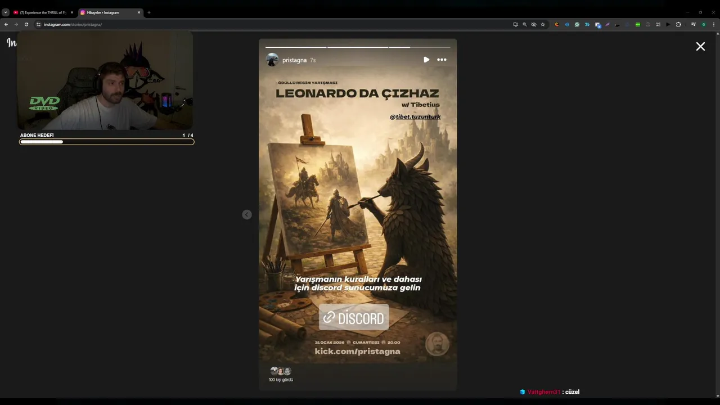This screenshot has width=720, height=405.
Task: Click the ABONE HEDEFİ progress bar
Action: (x=107, y=142)
